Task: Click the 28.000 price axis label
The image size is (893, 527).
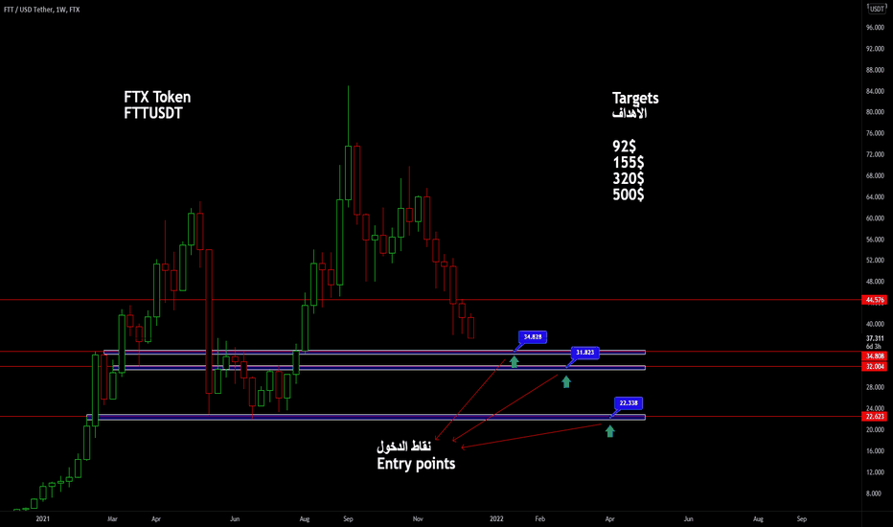Action: click(x=875, y=387)
